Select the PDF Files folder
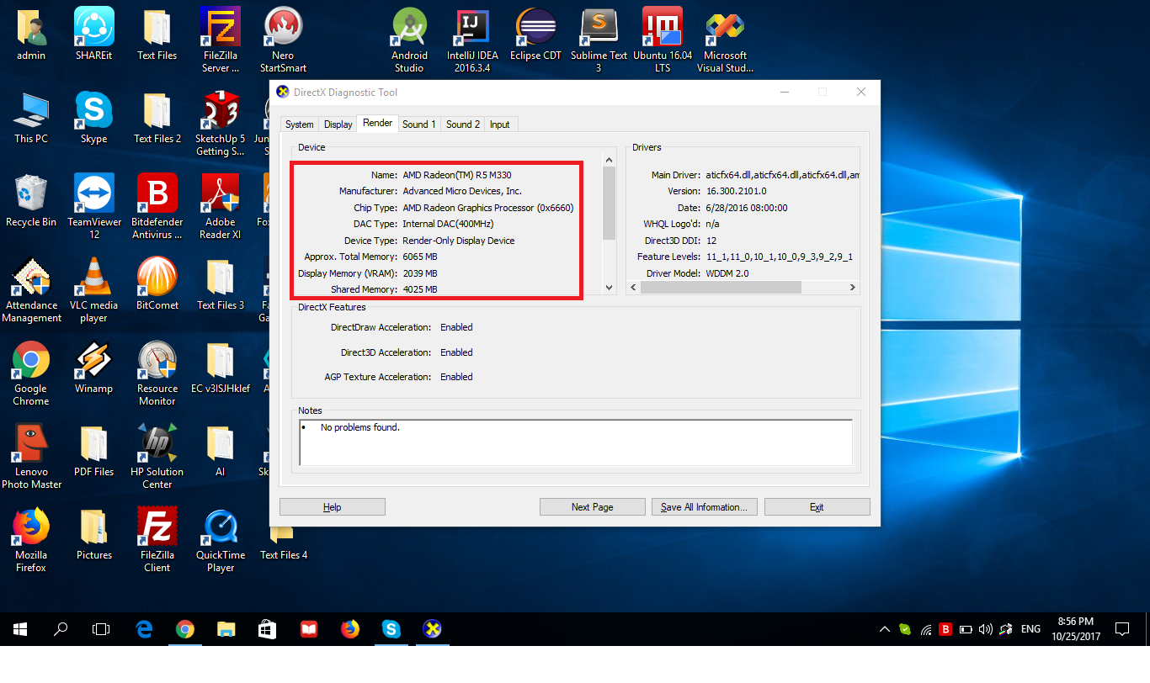The image size is (1150, 683). pos(93,451)
